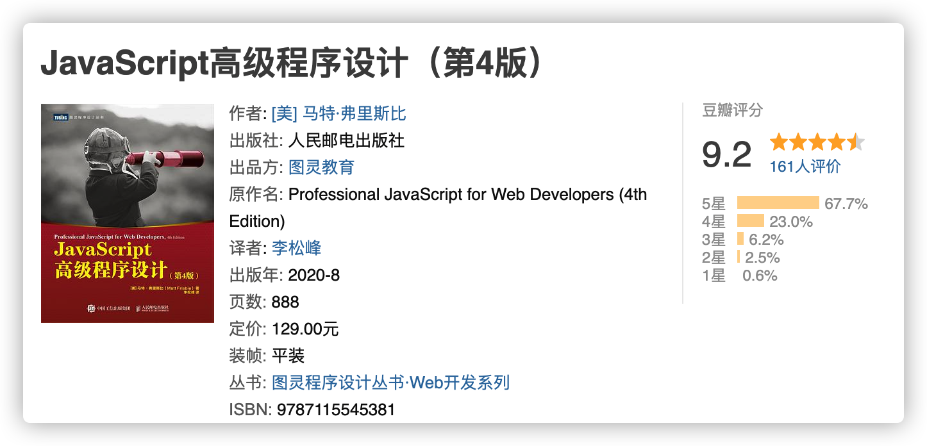Screen dimensions: 927x446
Task: Click the 0.6% percentage
Action: (x=760, y=276)
